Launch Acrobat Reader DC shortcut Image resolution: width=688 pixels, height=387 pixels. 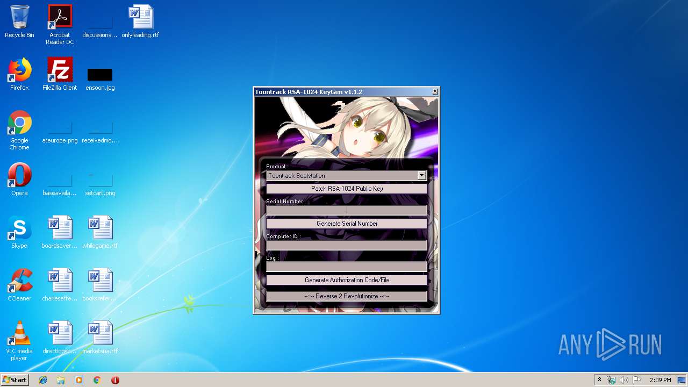60,25
